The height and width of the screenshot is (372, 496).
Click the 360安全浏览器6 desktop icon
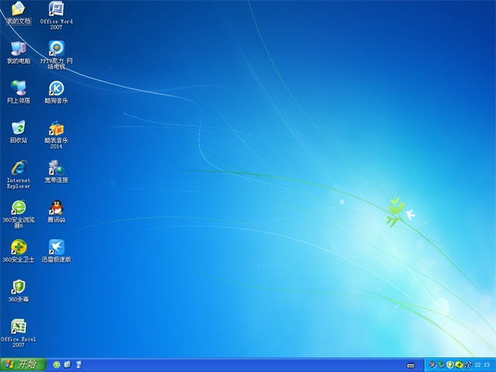[x=19, y=208]
